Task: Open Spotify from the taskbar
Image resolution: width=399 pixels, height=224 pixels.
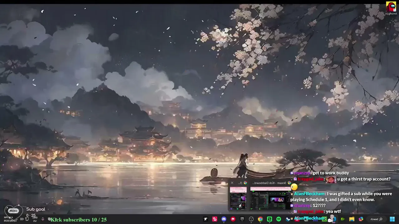Action: pyautogui.click(x=279, y=219)
